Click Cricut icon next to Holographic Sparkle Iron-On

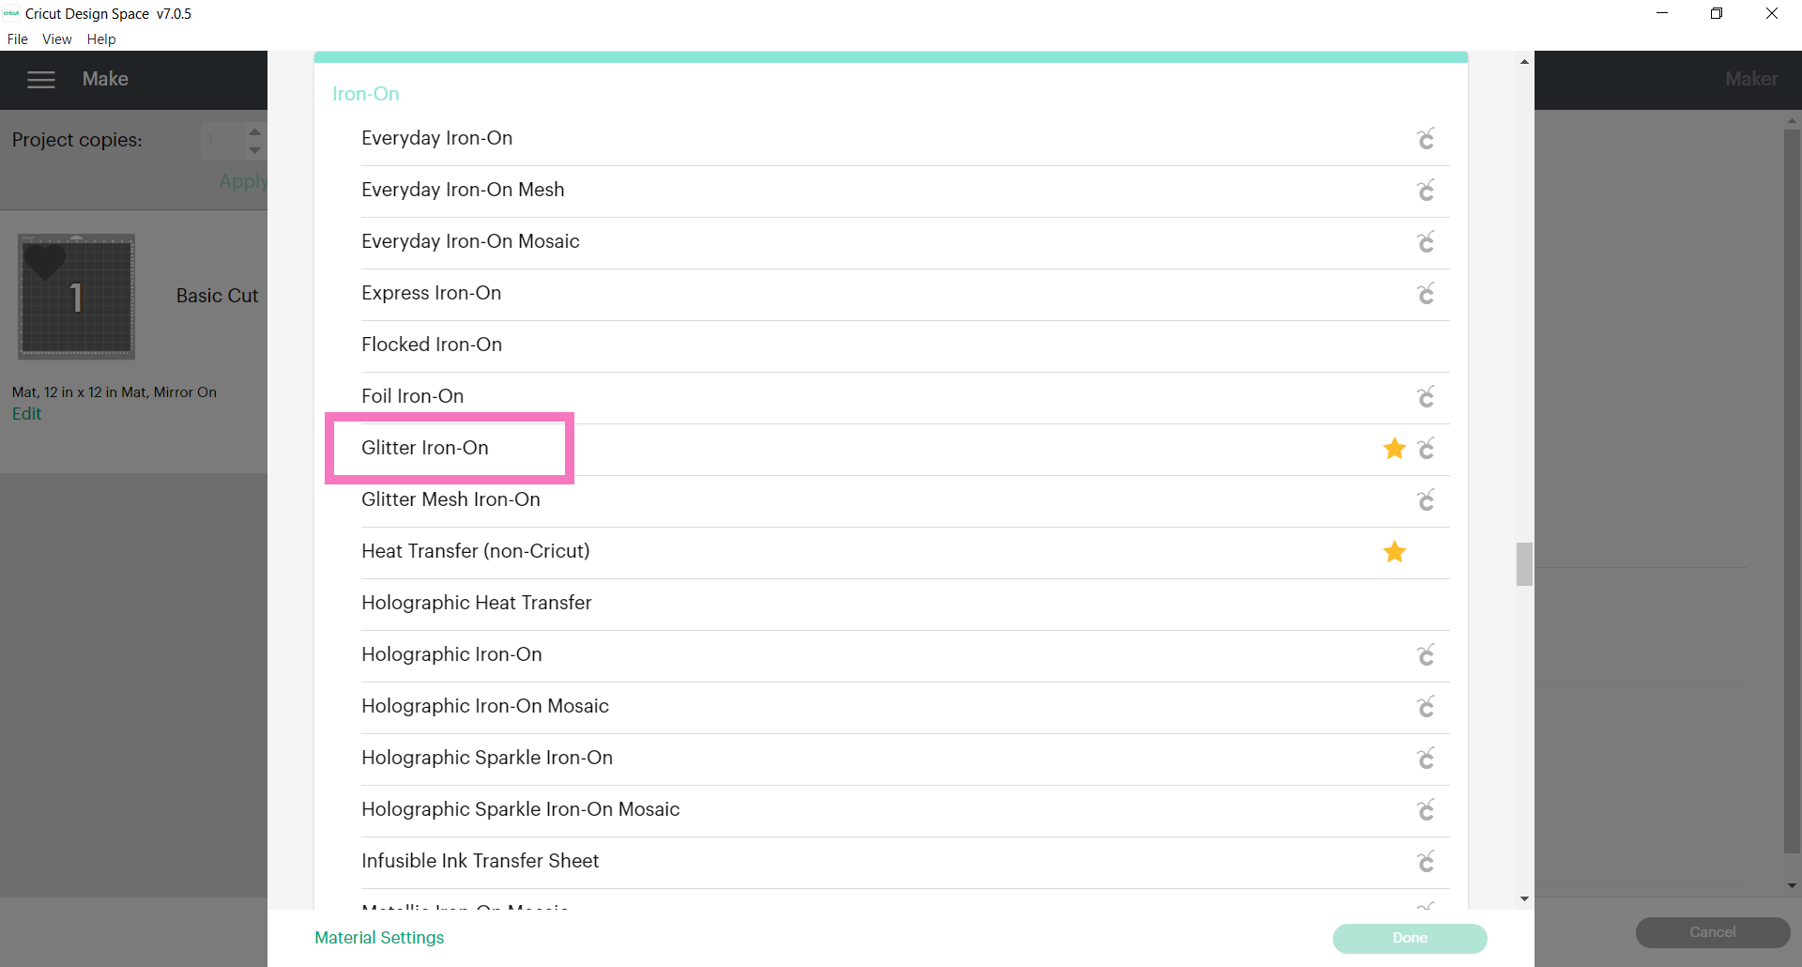pos(1426,759)
